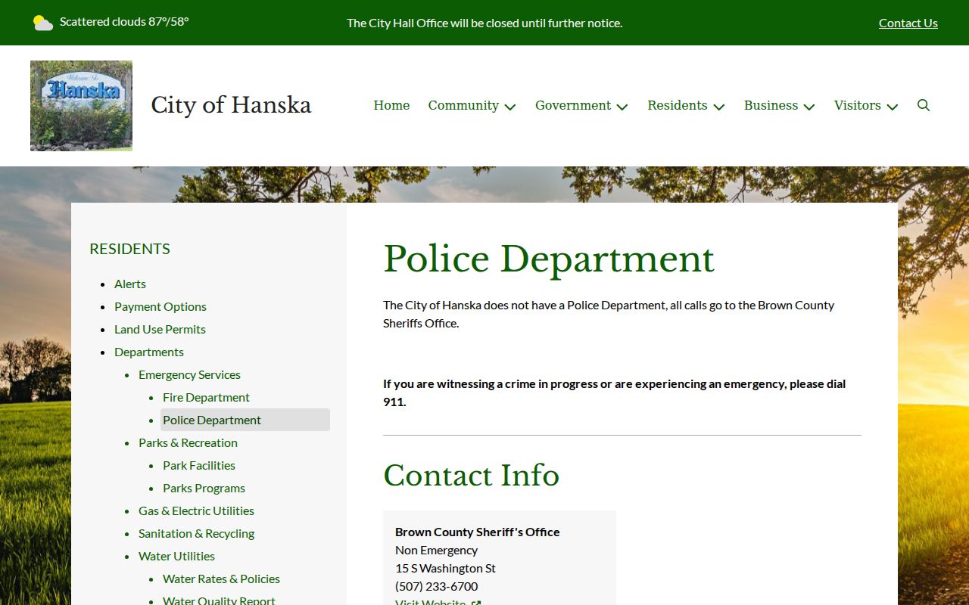Image resolution: width=969 pixels, height=605 pixels.
Task: Click the Contact Info heading
Action: pos(471,476)
